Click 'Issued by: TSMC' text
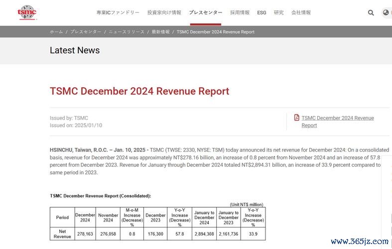The width and height of the screenshot is (392, 249). (69, 118)
